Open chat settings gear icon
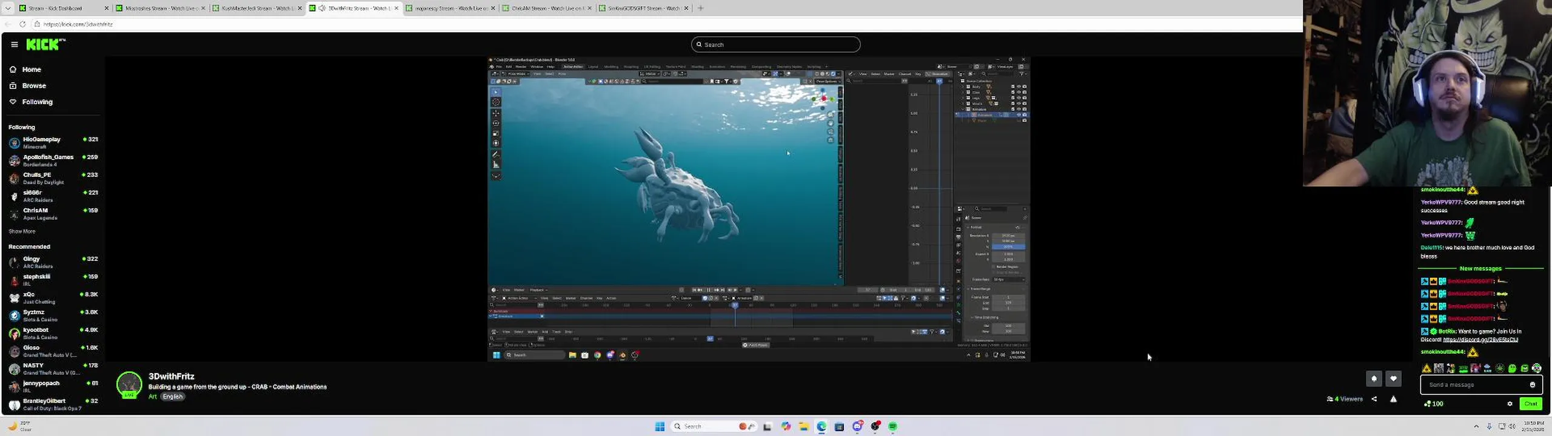Viewport: 1552px width, 436px height. 1510,404
